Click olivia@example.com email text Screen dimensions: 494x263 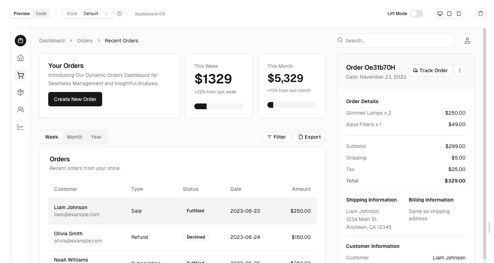coord(78,241)
